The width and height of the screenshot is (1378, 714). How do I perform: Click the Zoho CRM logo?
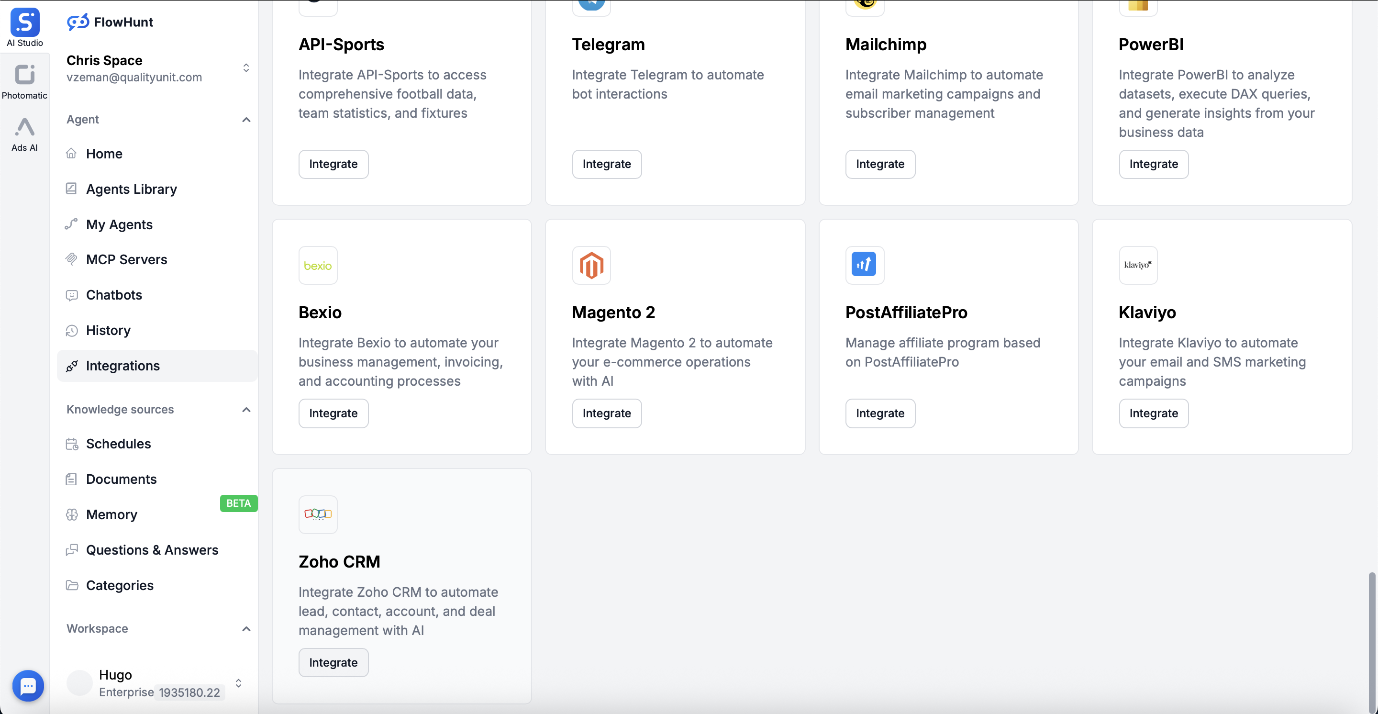[318, 514]
